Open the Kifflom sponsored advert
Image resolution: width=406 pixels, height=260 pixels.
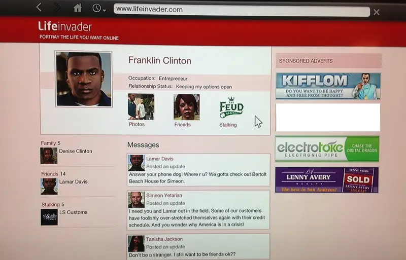(x=328, y=86)
